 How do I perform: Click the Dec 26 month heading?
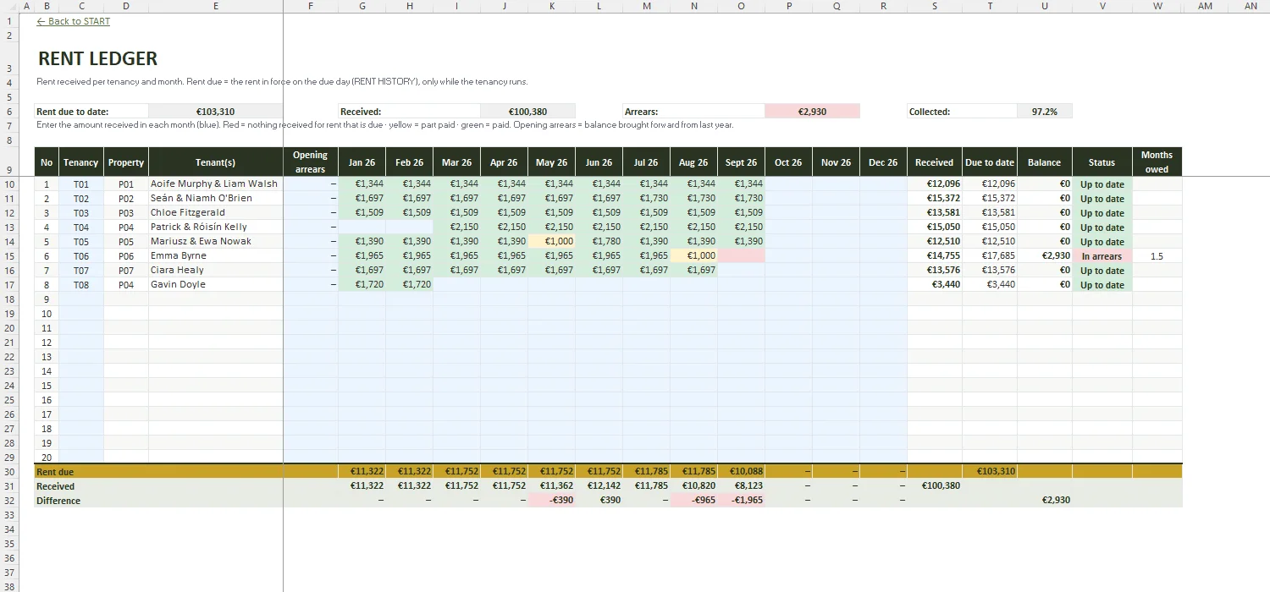[883, 162]
